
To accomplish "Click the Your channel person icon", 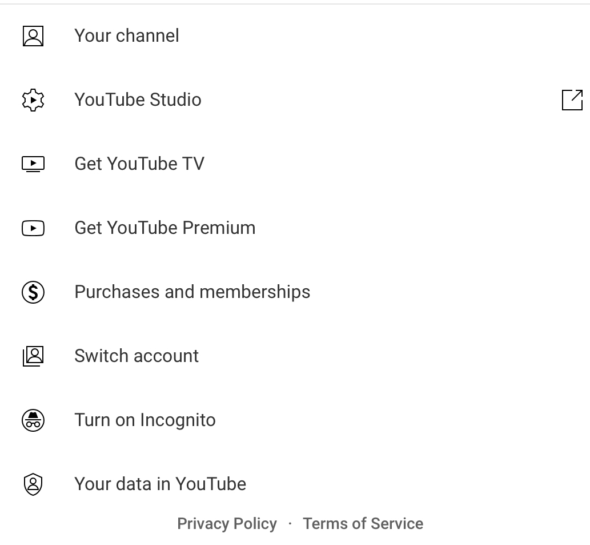I will tap(33, 36).
